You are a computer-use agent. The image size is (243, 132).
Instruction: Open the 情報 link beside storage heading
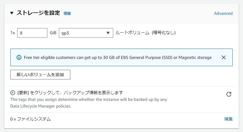pyautogui.click(x=67, y=13)
